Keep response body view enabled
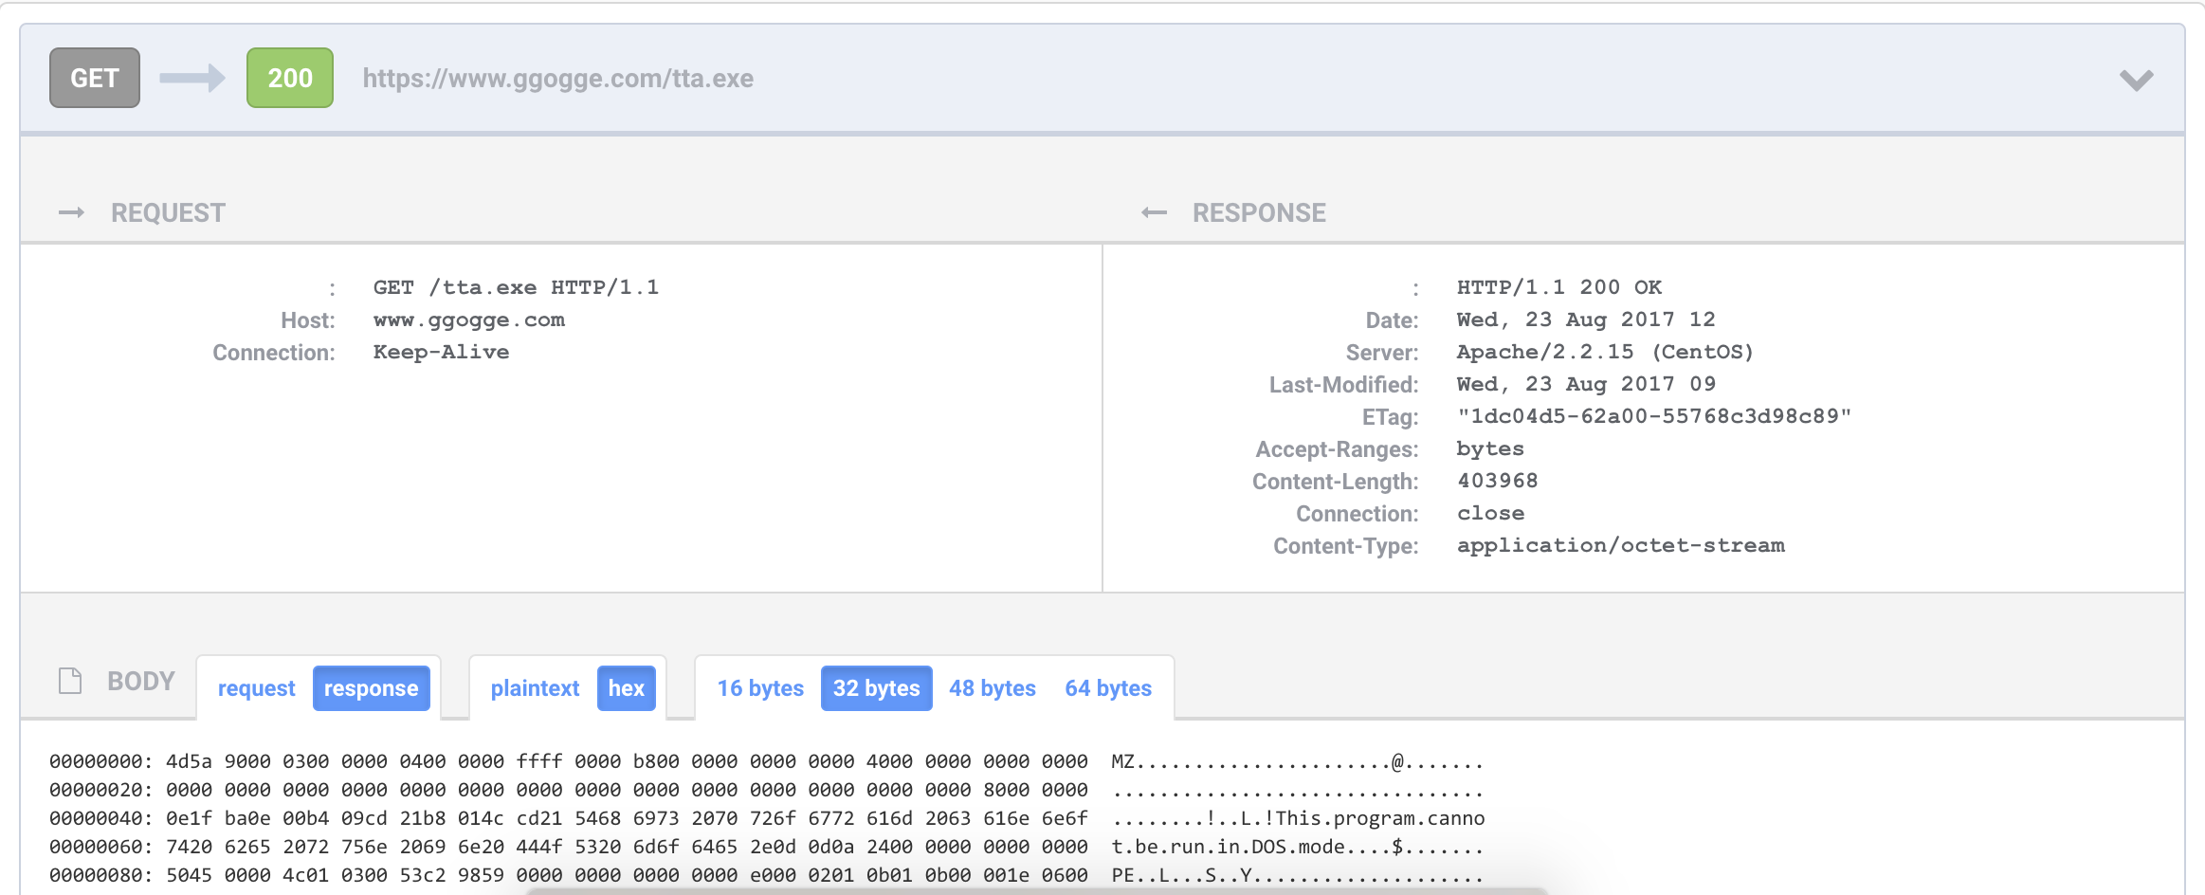This screenshot has width=2205, height=895. pos(372,688)
